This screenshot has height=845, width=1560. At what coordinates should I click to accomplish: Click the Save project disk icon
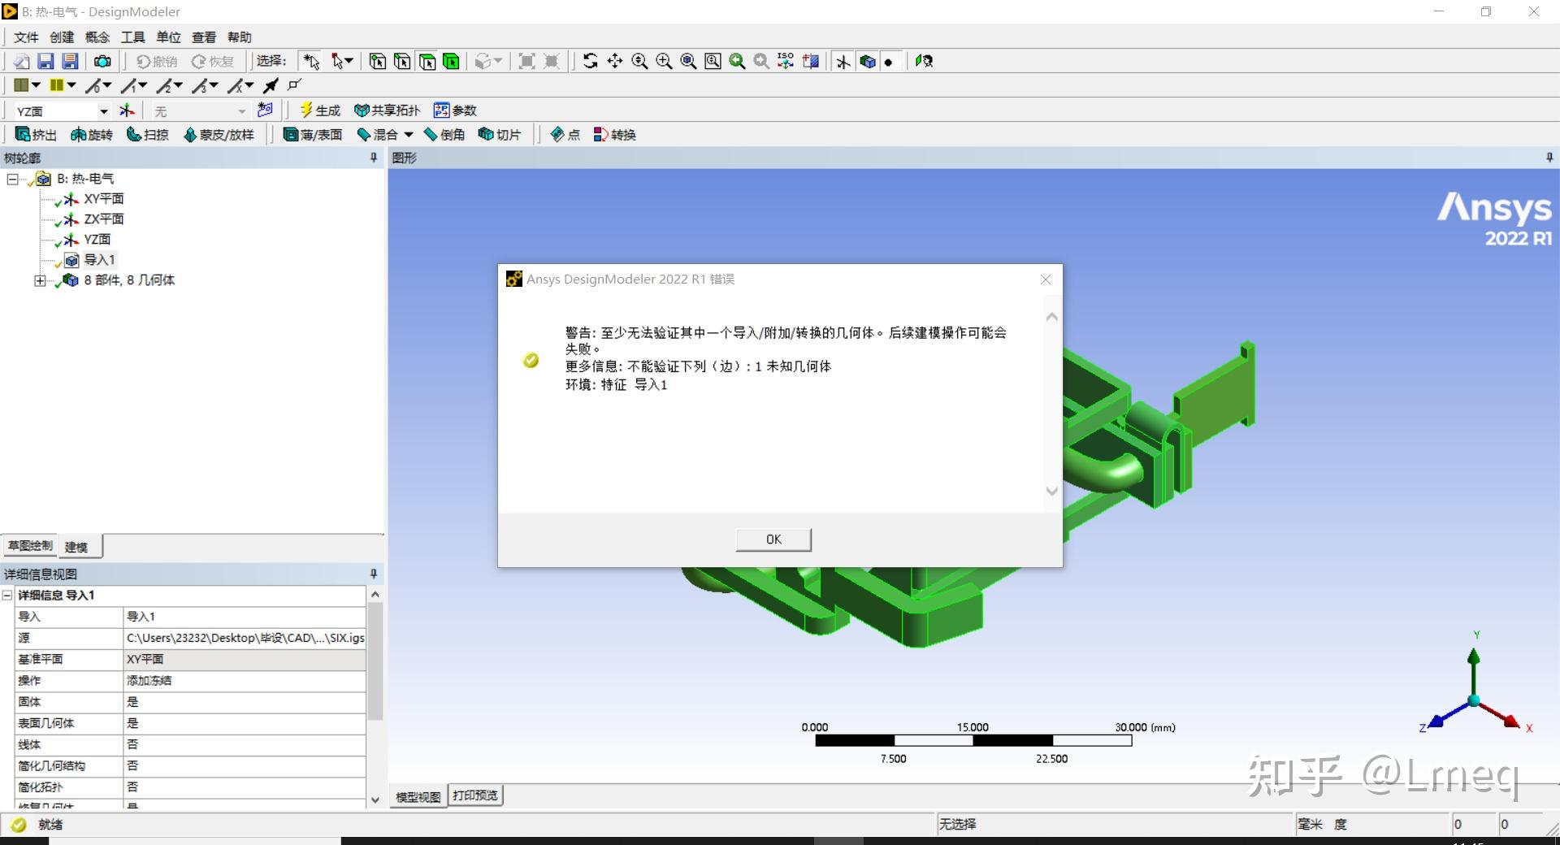click(x=45, y=61)
